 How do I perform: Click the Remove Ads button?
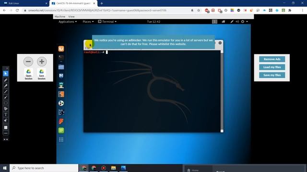pos(272,59)
